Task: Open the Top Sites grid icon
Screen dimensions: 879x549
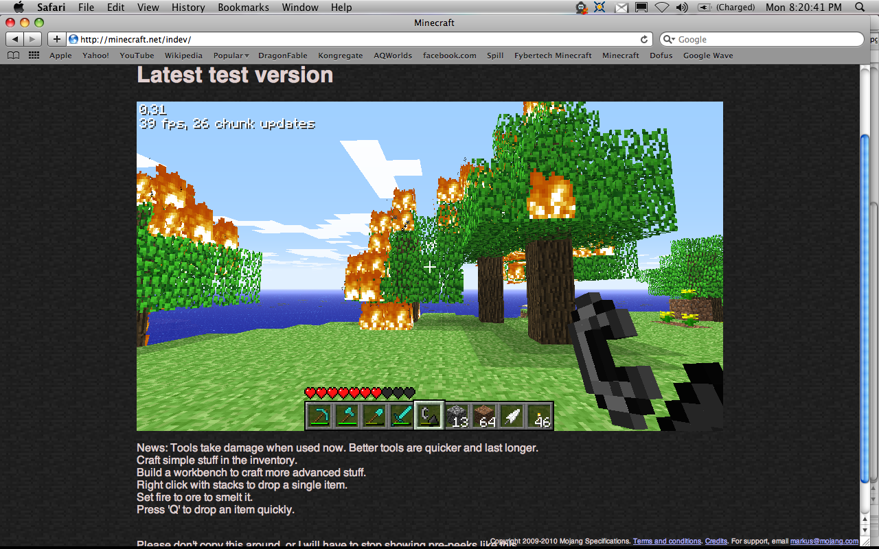Action: (x=34, y=56)
